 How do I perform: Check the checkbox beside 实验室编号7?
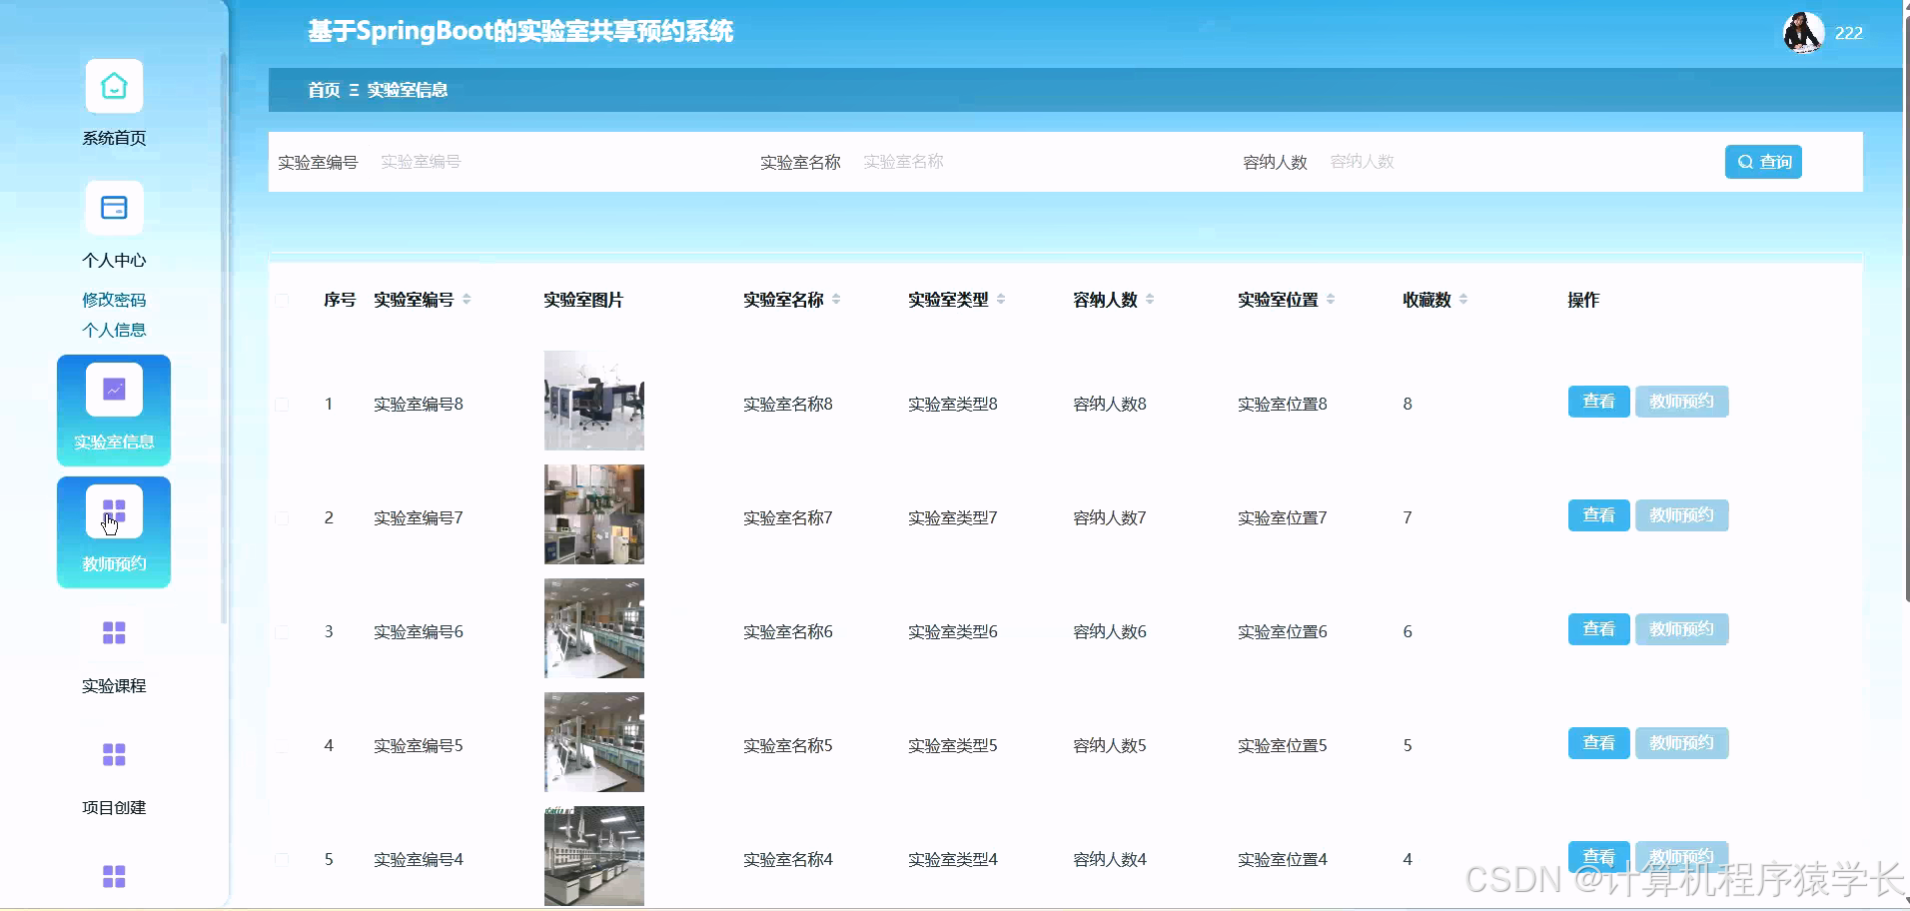283,517
